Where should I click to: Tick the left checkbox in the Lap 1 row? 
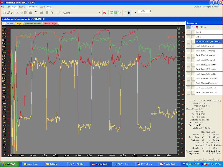coord(189,32)
